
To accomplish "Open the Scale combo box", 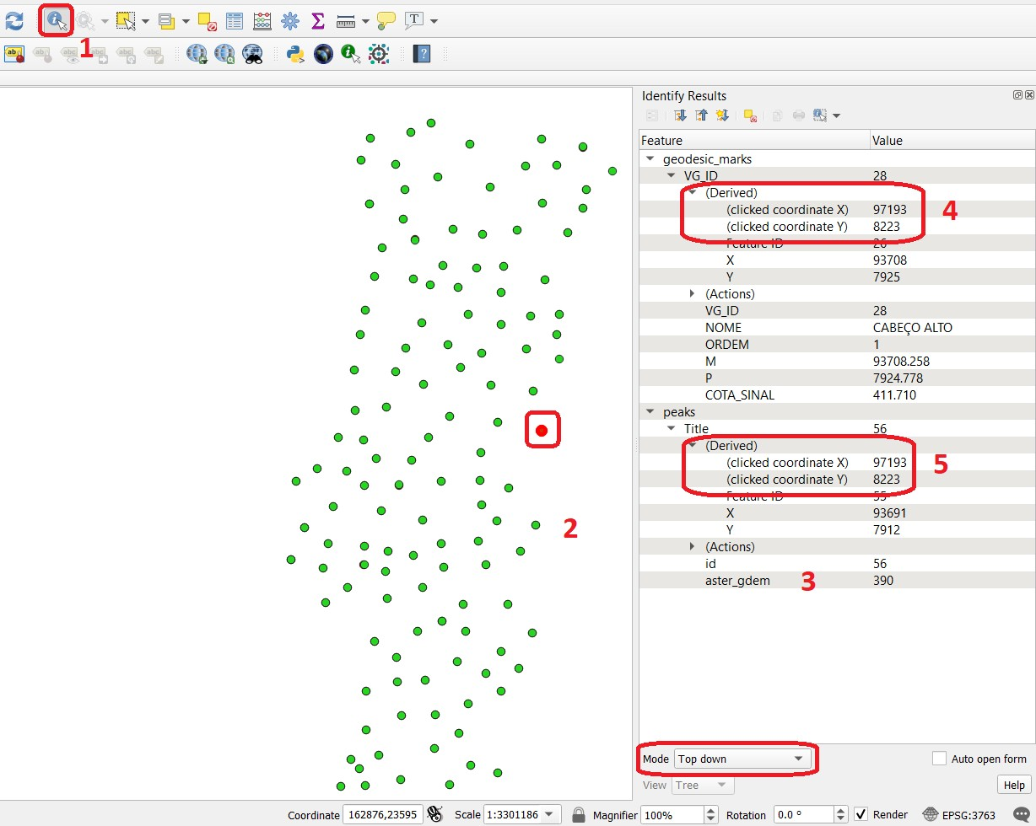I will (x=522, y=814).
